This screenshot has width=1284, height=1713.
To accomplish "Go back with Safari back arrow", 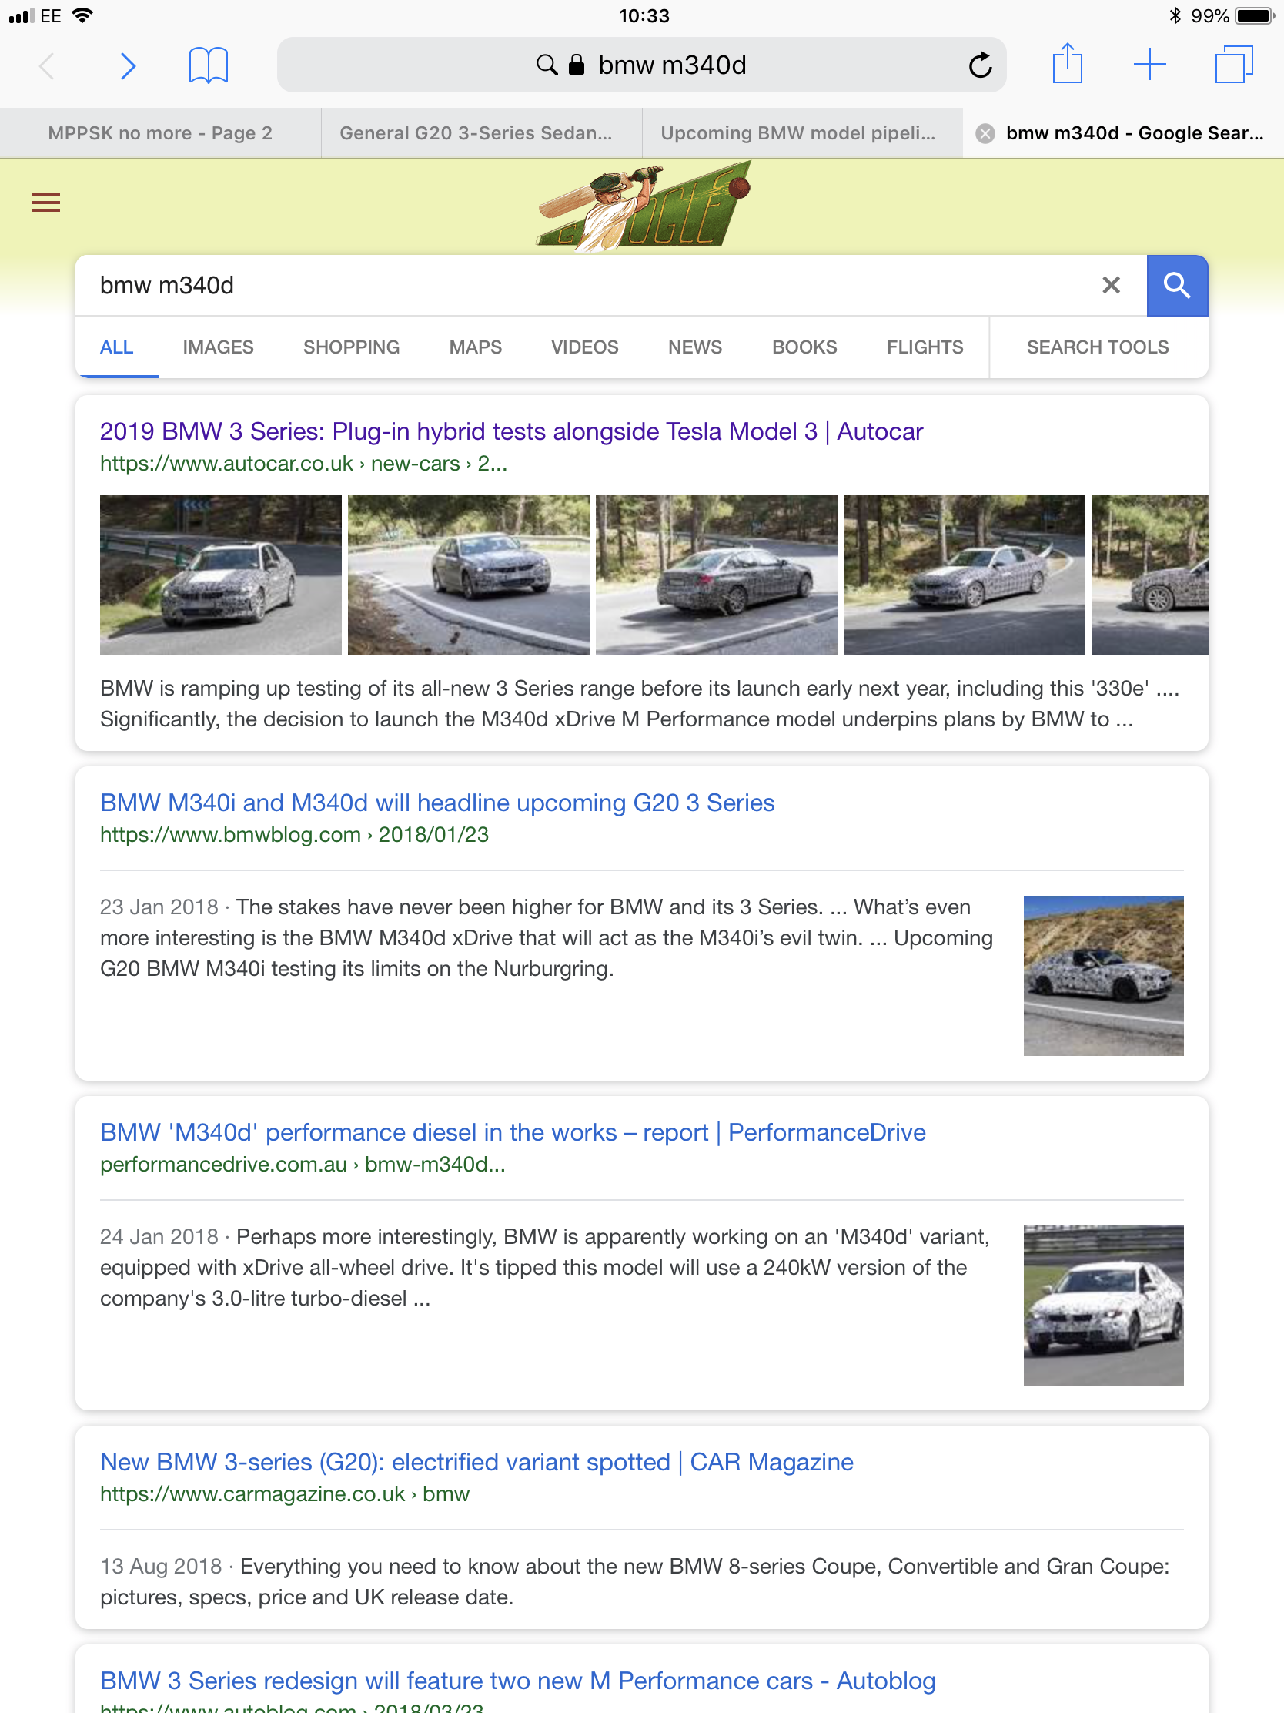I will click(x=47, y=65).
